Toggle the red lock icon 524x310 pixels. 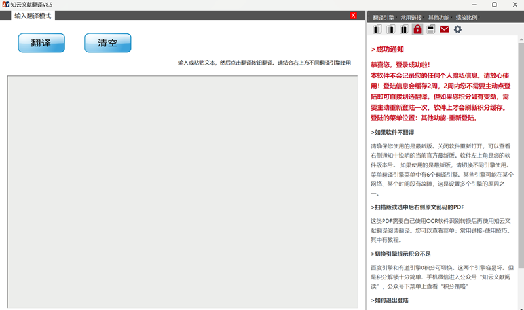(417, 29)
